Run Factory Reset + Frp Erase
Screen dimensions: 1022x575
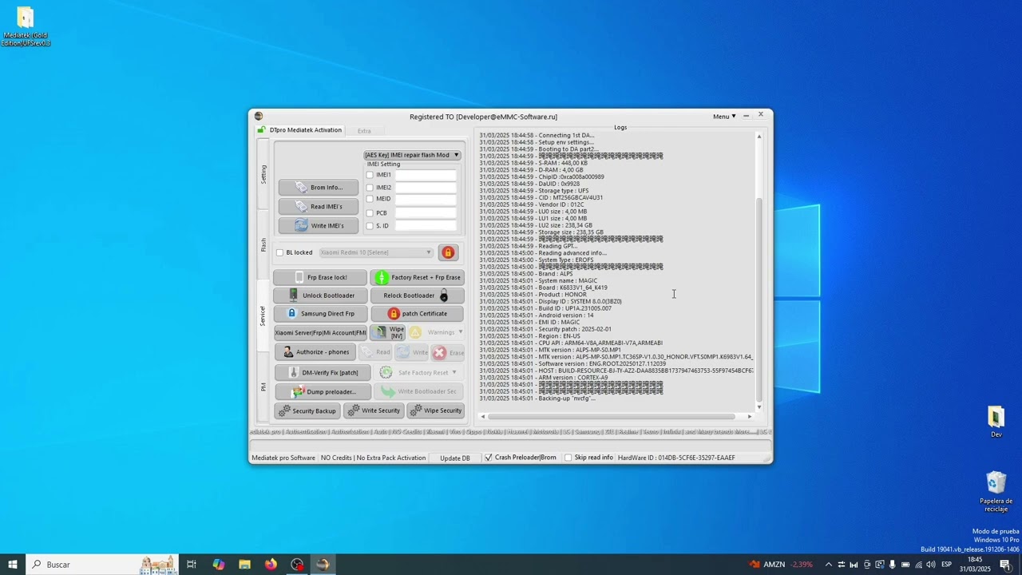[x=417, y=277]
